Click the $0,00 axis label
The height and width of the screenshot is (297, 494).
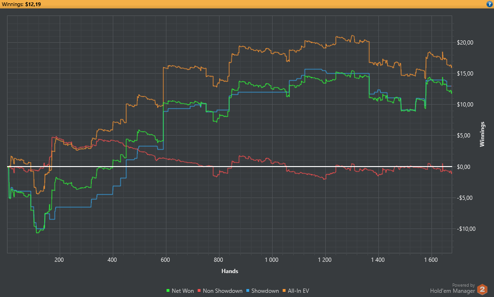click(x=463, y=167)
